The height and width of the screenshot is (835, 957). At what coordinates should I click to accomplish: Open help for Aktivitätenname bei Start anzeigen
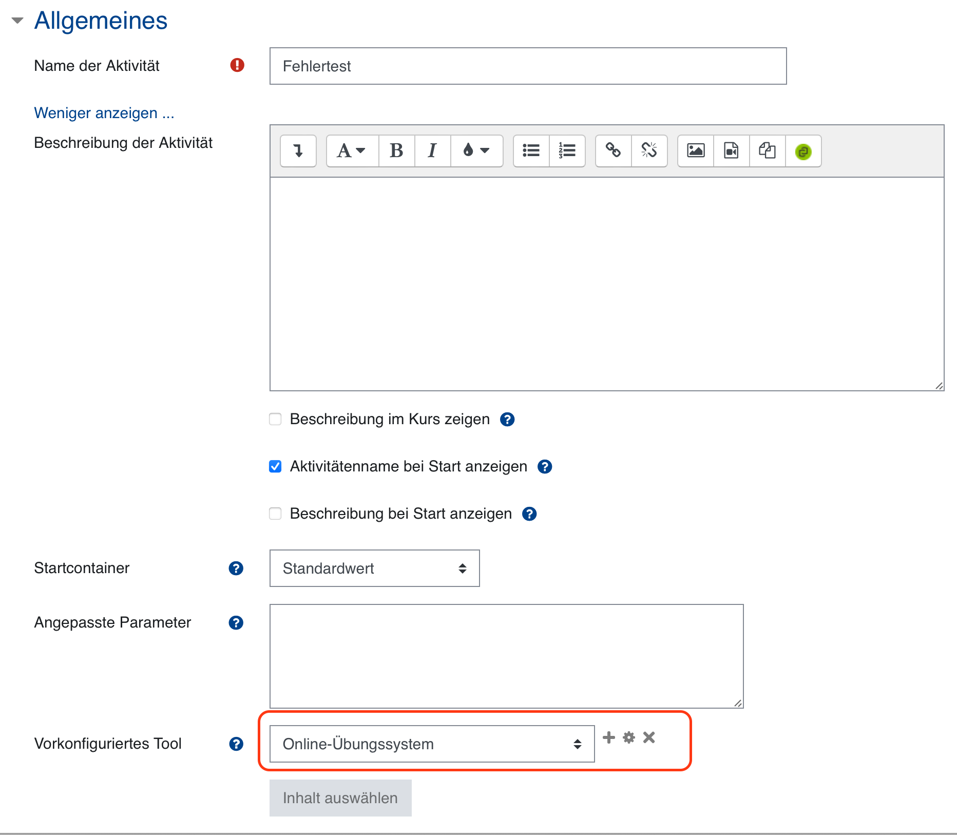coord(545,467)
